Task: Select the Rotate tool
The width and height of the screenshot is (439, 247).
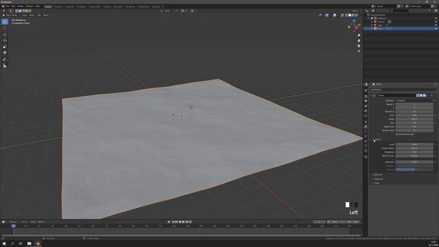Action: tap(5, 40)
